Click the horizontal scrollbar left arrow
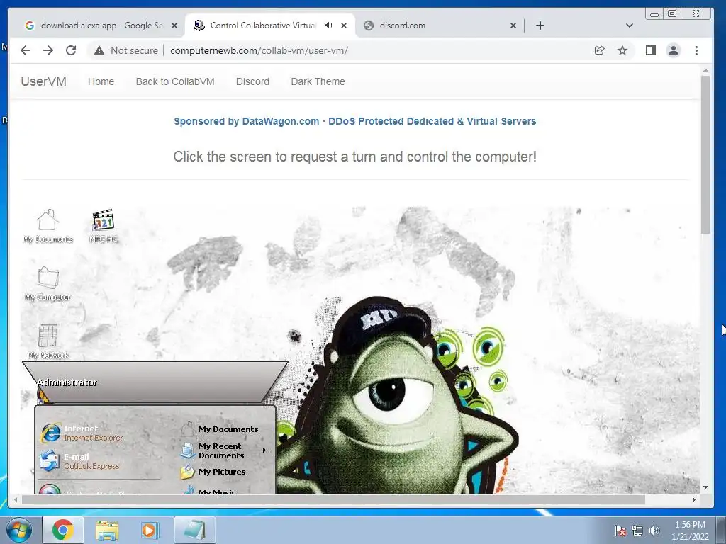The image size is (726, 544). click(x=16, y=499)
